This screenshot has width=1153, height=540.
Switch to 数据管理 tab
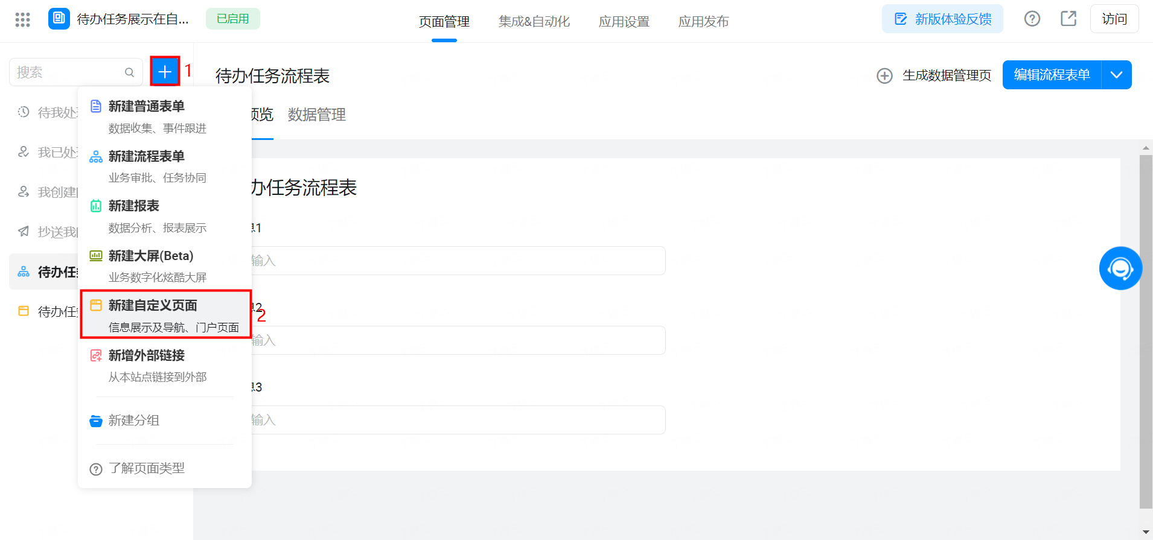coord(317,115)
